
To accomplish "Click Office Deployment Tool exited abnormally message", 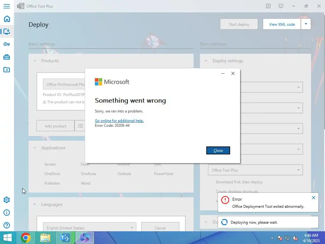I will (x=268, y=207).
